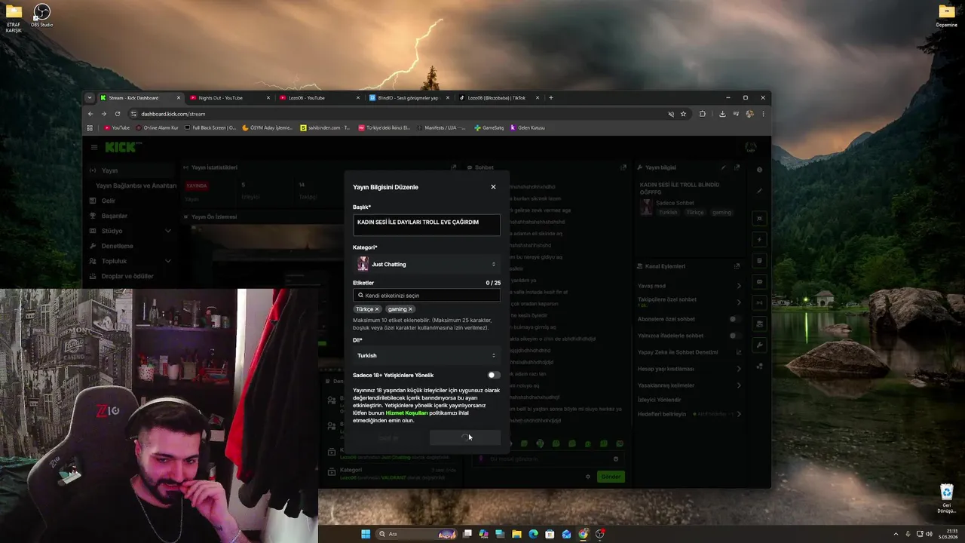Select Başarılar in Kick sidebar
The width and height of the screenshot is (965, 543).
pos(115,216)
